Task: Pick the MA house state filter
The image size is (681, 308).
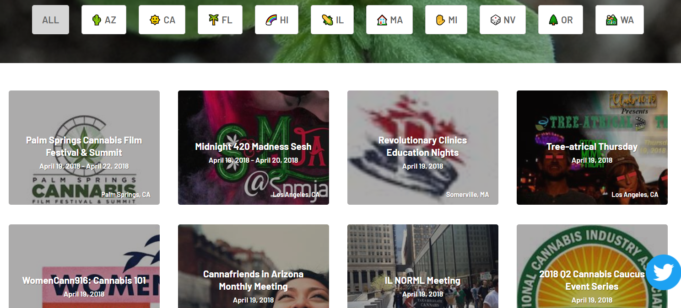Action: coord(389,20)
